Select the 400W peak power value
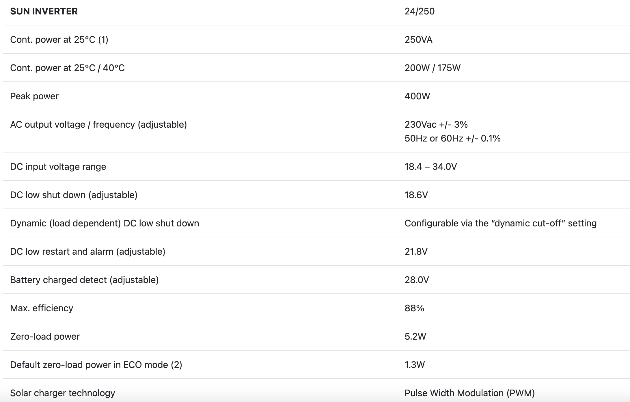This screenshot has height=402, width=630. tap(417, 96)
